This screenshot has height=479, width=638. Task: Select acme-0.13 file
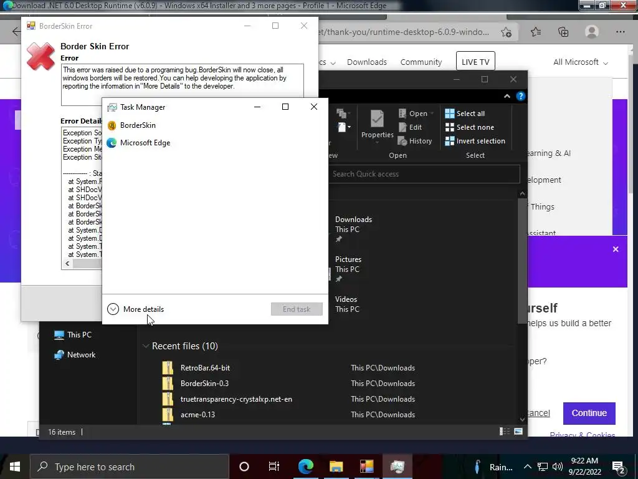pyautogui.click(x=198, y=415)
